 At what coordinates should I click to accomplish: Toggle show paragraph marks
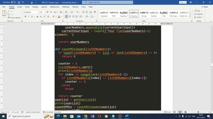[x=95, y=12]
